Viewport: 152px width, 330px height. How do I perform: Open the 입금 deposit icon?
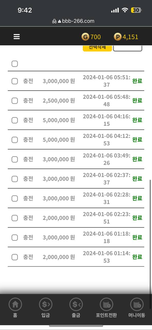click(46, 304)
